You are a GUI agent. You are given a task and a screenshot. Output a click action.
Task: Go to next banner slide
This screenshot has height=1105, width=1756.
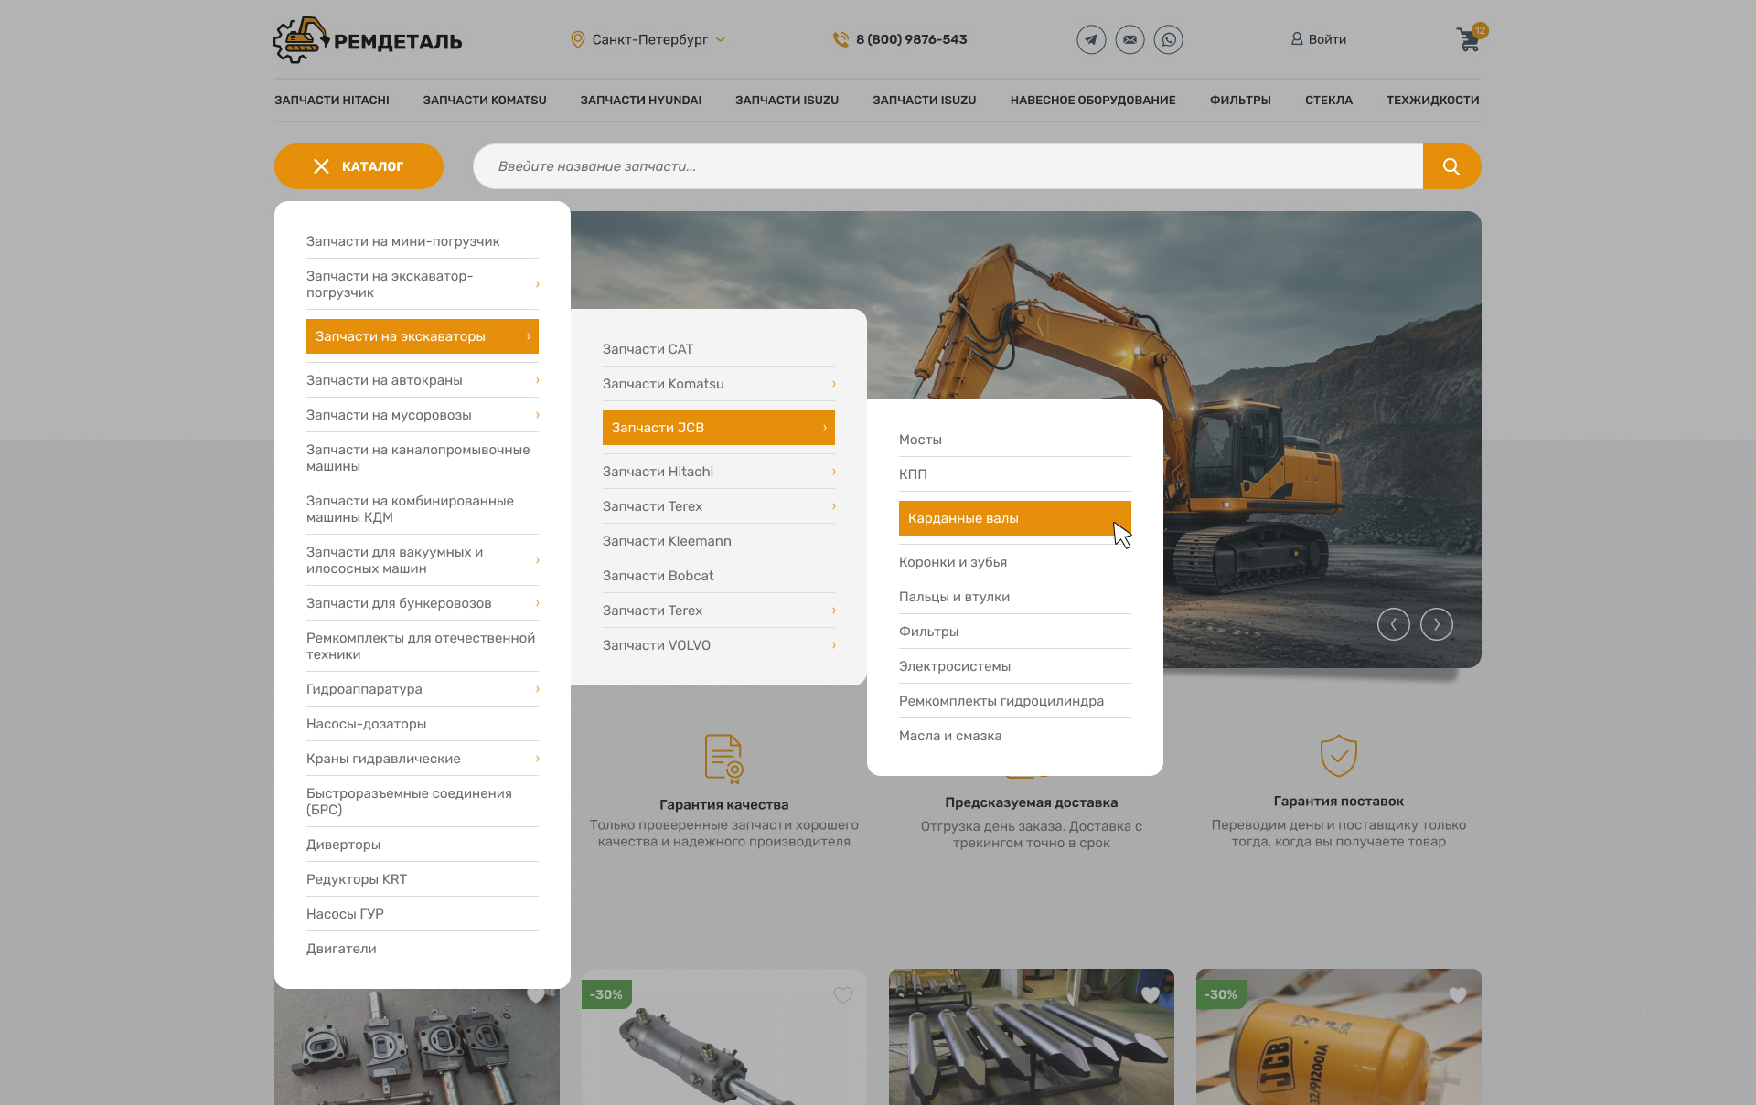coord(1436,624)
